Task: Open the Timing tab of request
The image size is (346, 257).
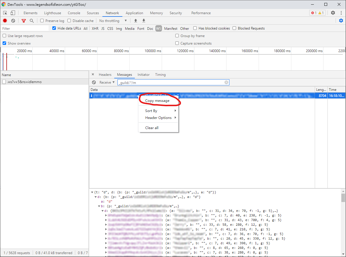Action: [161, 75]
